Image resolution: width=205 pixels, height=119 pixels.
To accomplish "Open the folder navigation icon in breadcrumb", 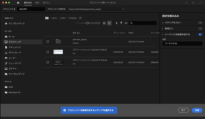I will coord(47,18).
